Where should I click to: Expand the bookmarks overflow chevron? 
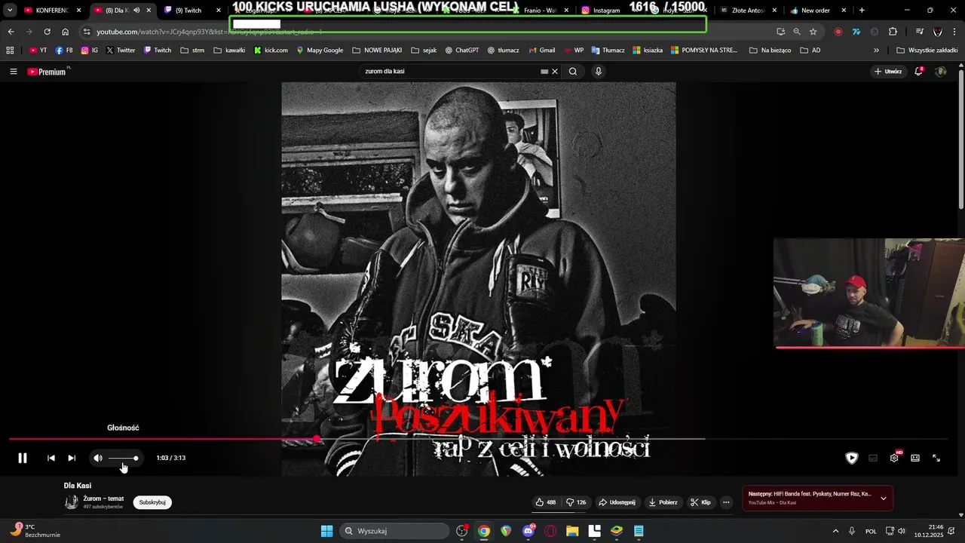(x=876, y=51)
